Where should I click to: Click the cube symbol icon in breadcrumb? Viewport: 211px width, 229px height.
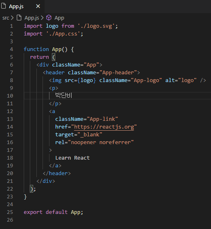(49, 18)
